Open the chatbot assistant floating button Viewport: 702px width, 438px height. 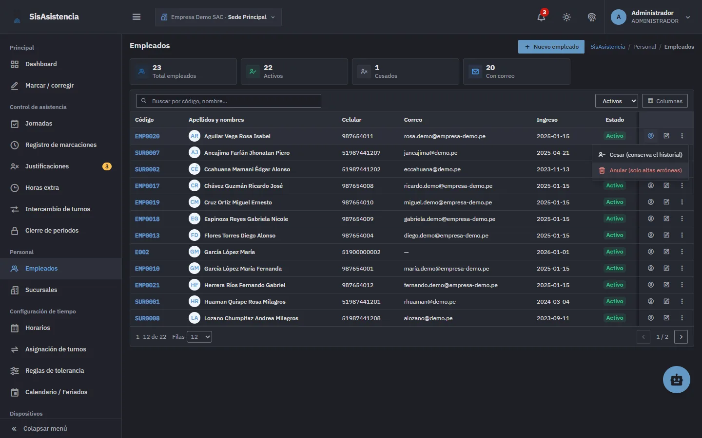pos(677,380)
